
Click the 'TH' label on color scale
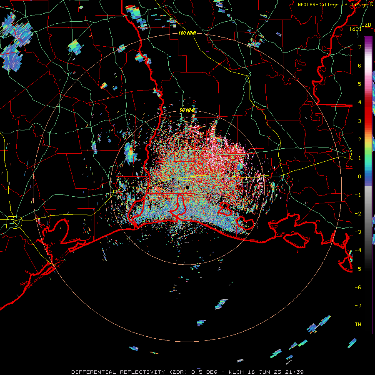pos(358,324)
